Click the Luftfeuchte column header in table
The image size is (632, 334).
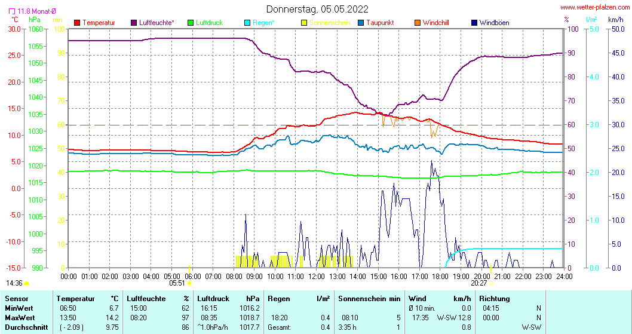coord(146,299)
